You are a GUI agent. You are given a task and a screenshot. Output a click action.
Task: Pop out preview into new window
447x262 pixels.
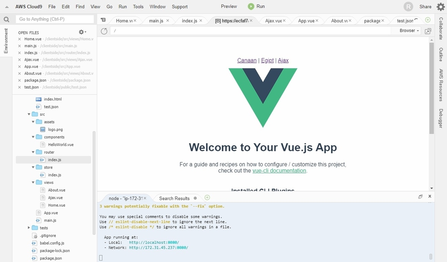point(428,31)
